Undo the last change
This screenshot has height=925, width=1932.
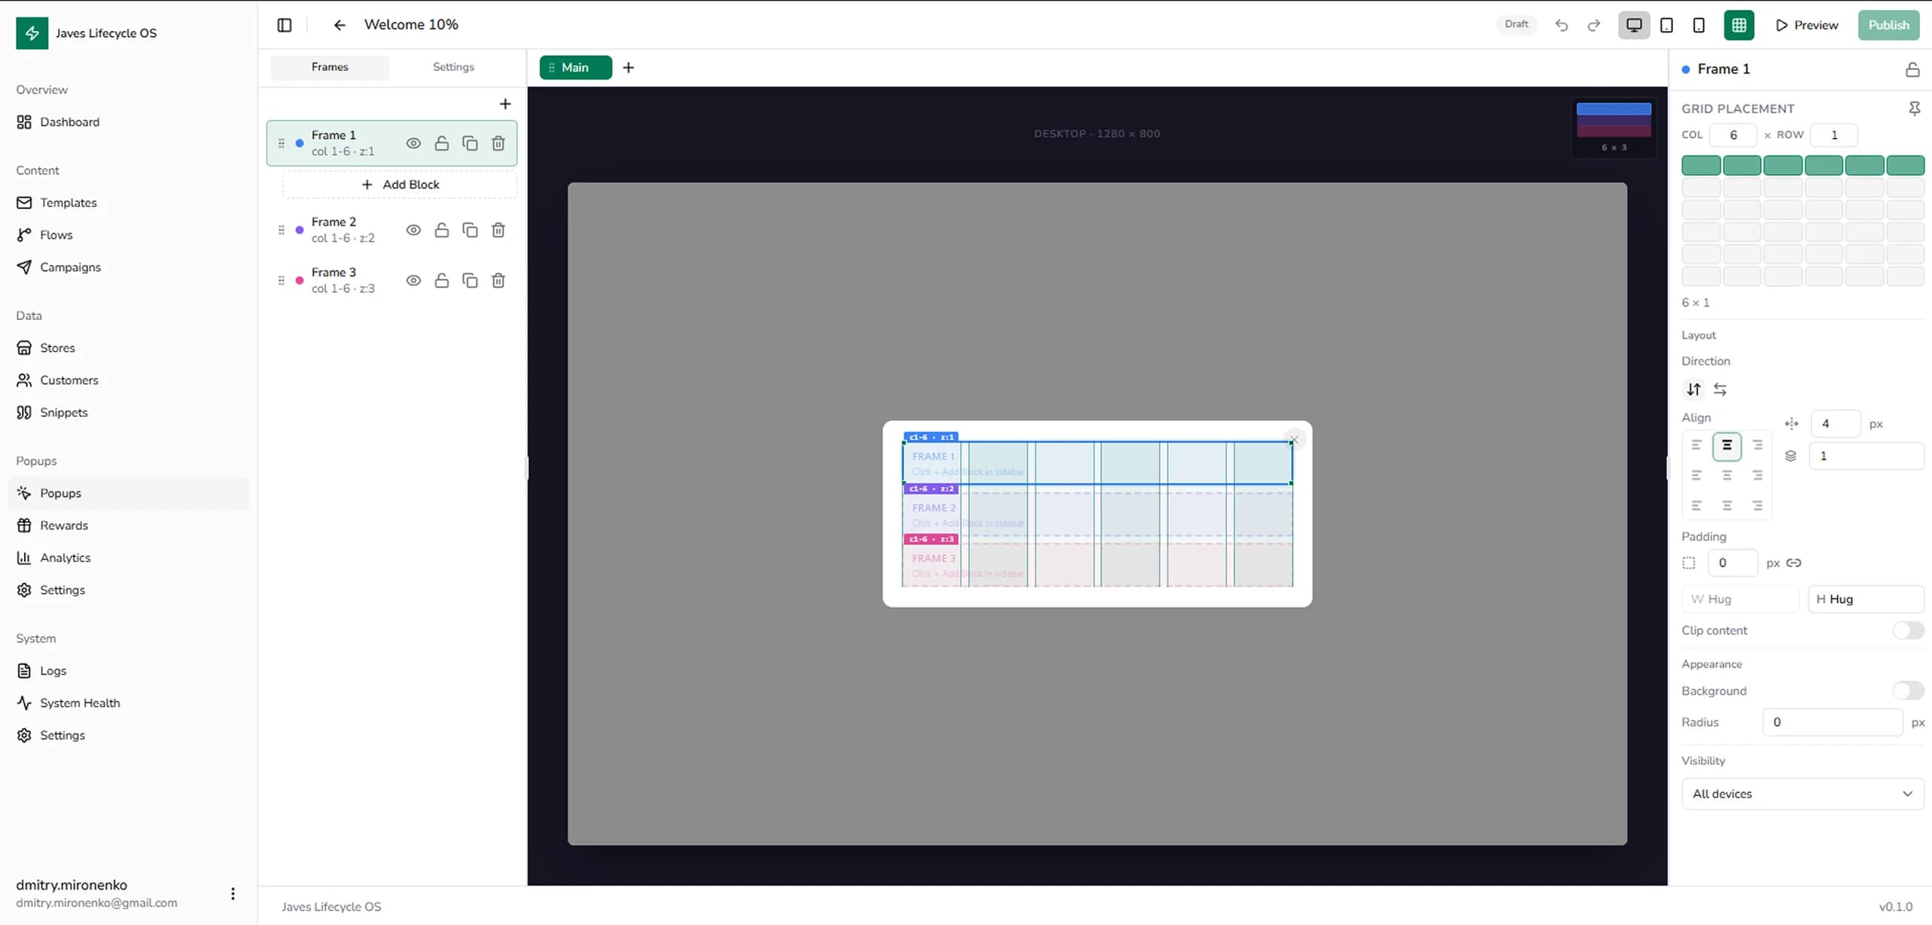coord(1561,25)
